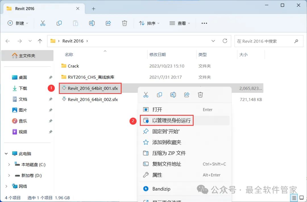Click the Rename icon in the toolbar
Viewport: 307px width, 202px height.
(92, 23)
